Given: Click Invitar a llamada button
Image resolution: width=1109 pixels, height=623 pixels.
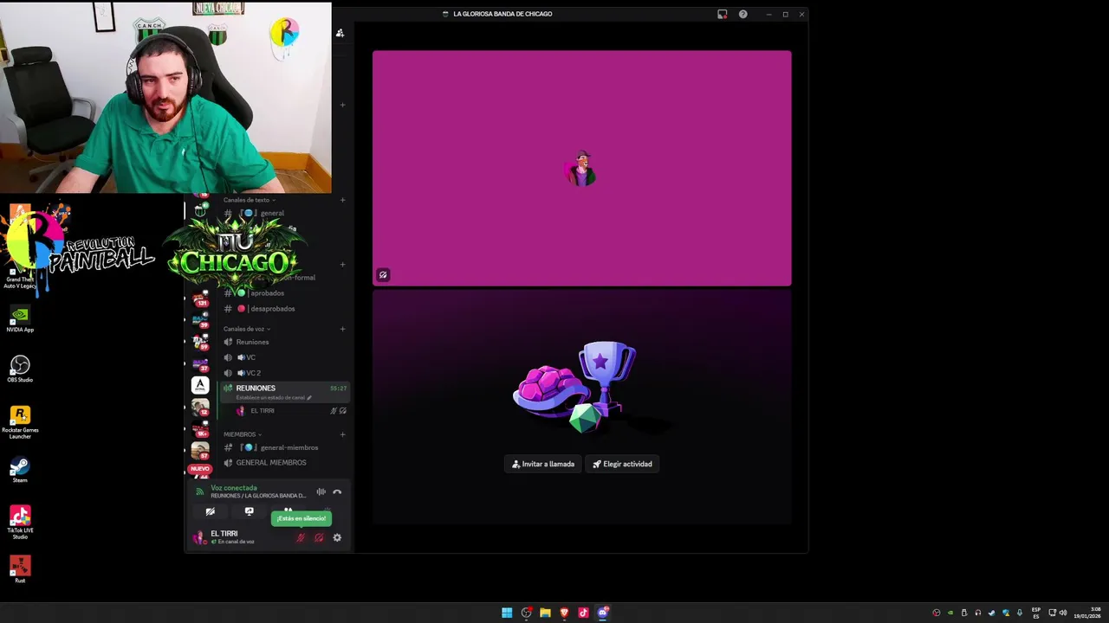Looking at the screenshot, I should (x=543, y=464).
